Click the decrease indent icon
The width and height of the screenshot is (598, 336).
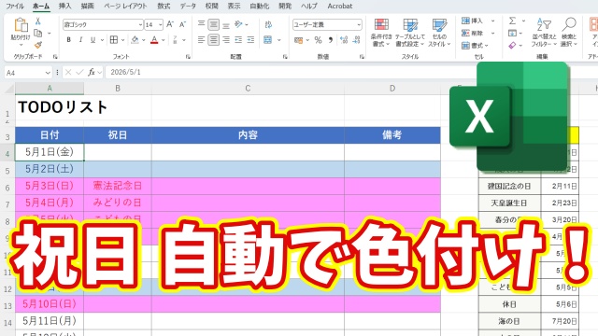pos(238,39)
